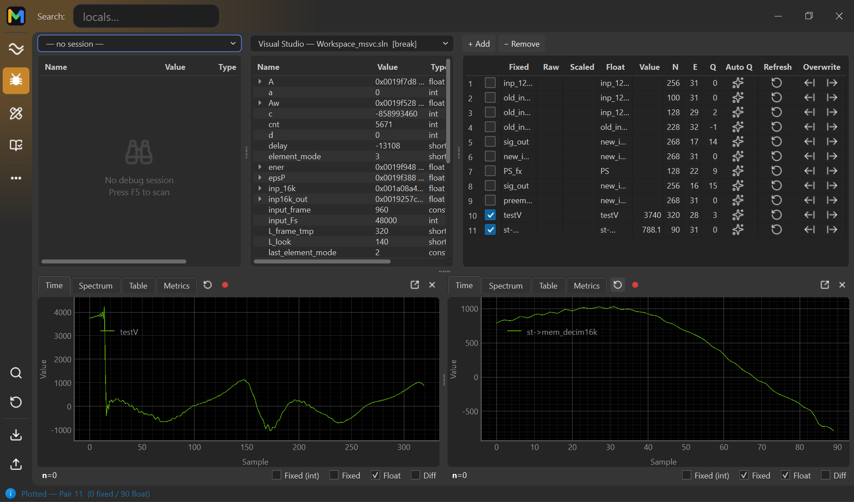Click the locals list vertical scrollbar
Screen dimensions: 854x502
tap(448, 111)
